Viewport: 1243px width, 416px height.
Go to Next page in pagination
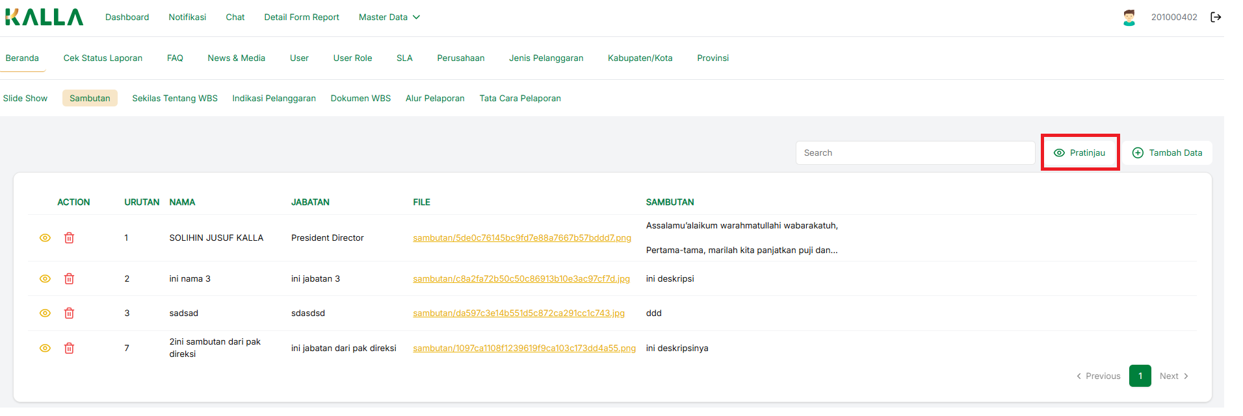[1173, 376]
